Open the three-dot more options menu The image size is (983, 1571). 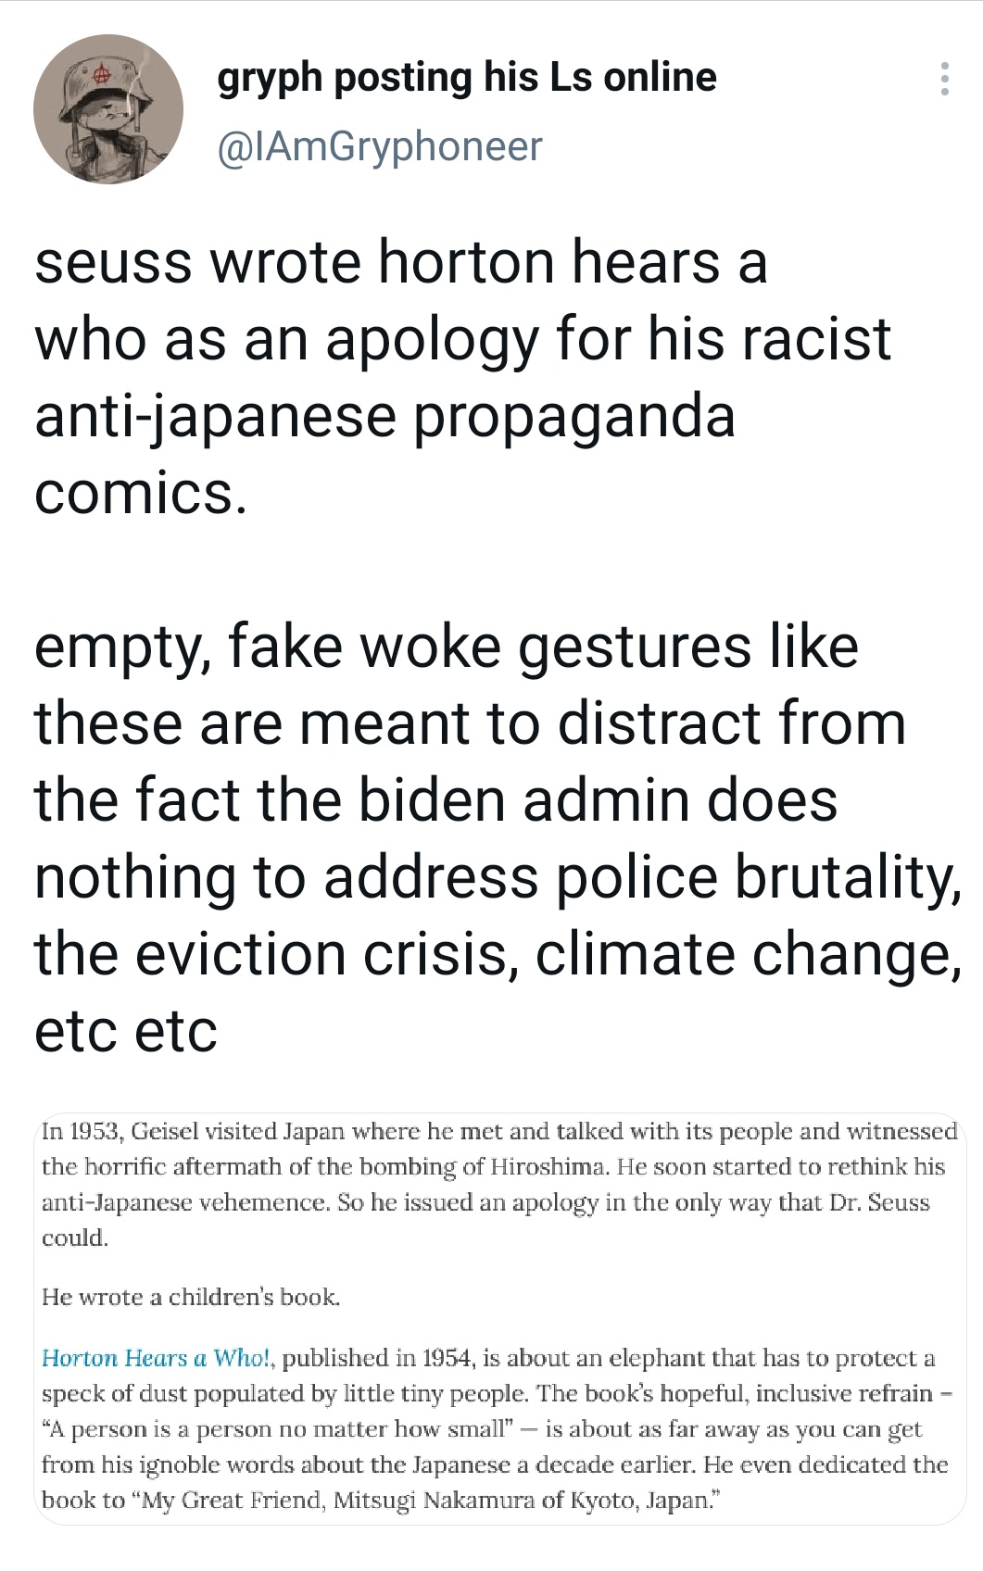point(943,80)
